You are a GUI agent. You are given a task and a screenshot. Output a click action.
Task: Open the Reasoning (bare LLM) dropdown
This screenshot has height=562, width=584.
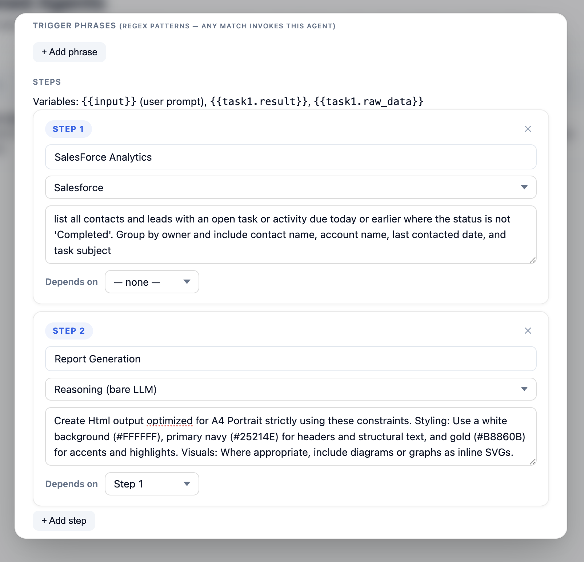coord(291,389)
